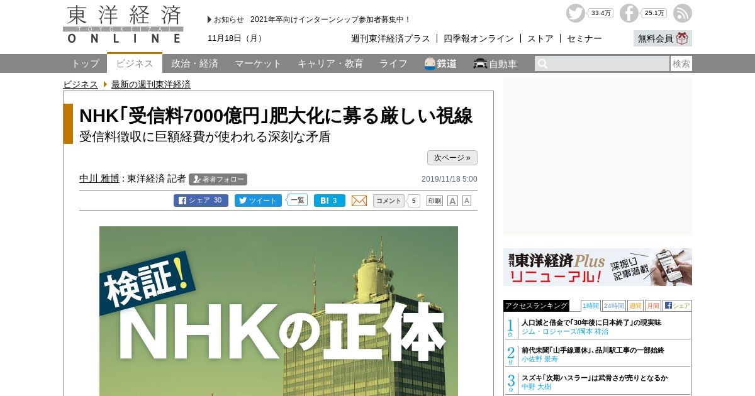Switch ranking to 1時間 tab
Image resolution: width=755 pixels, height=396 pixels.
point(591,305)
